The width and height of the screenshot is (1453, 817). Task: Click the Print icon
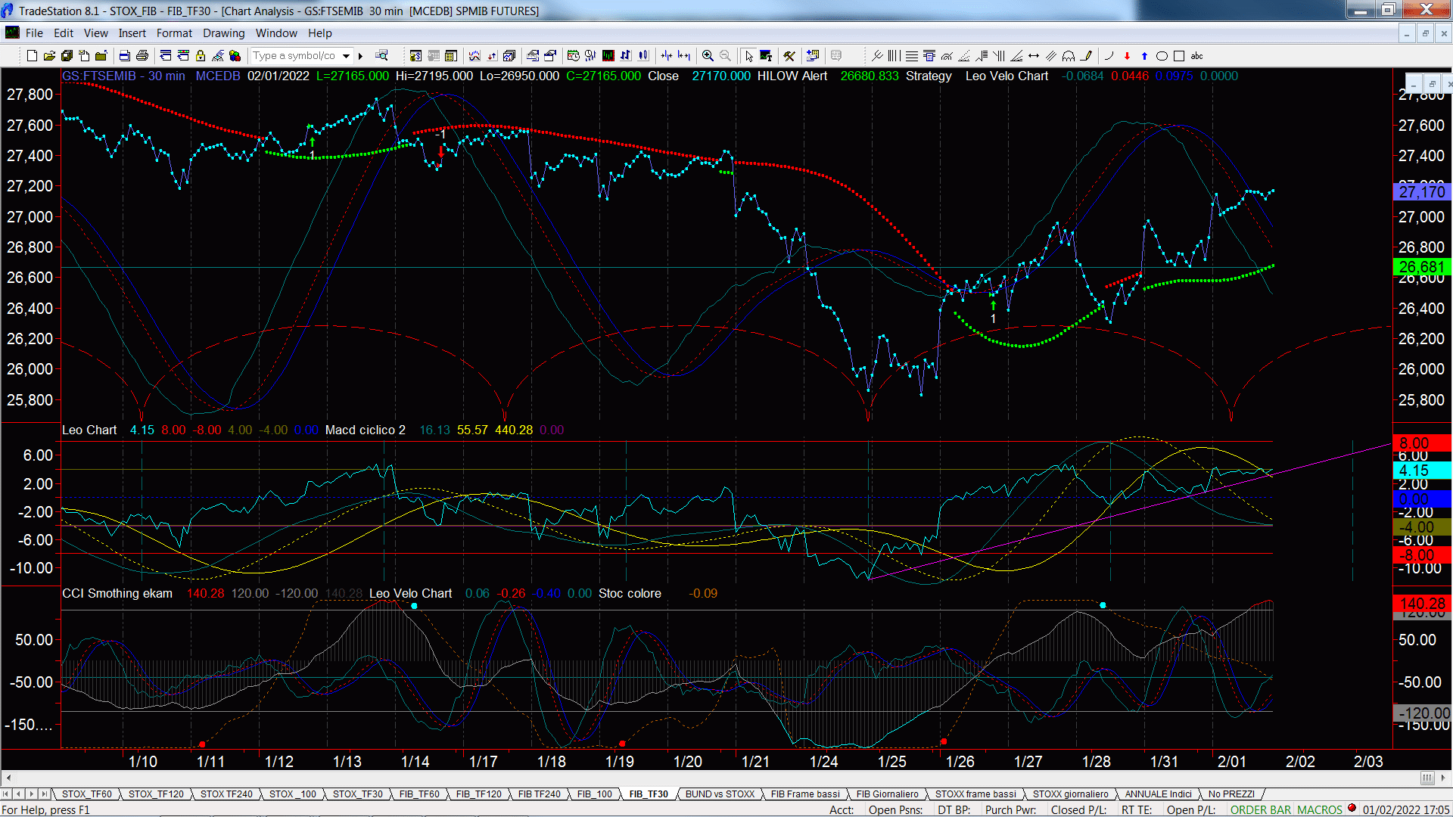pos(142,56)
